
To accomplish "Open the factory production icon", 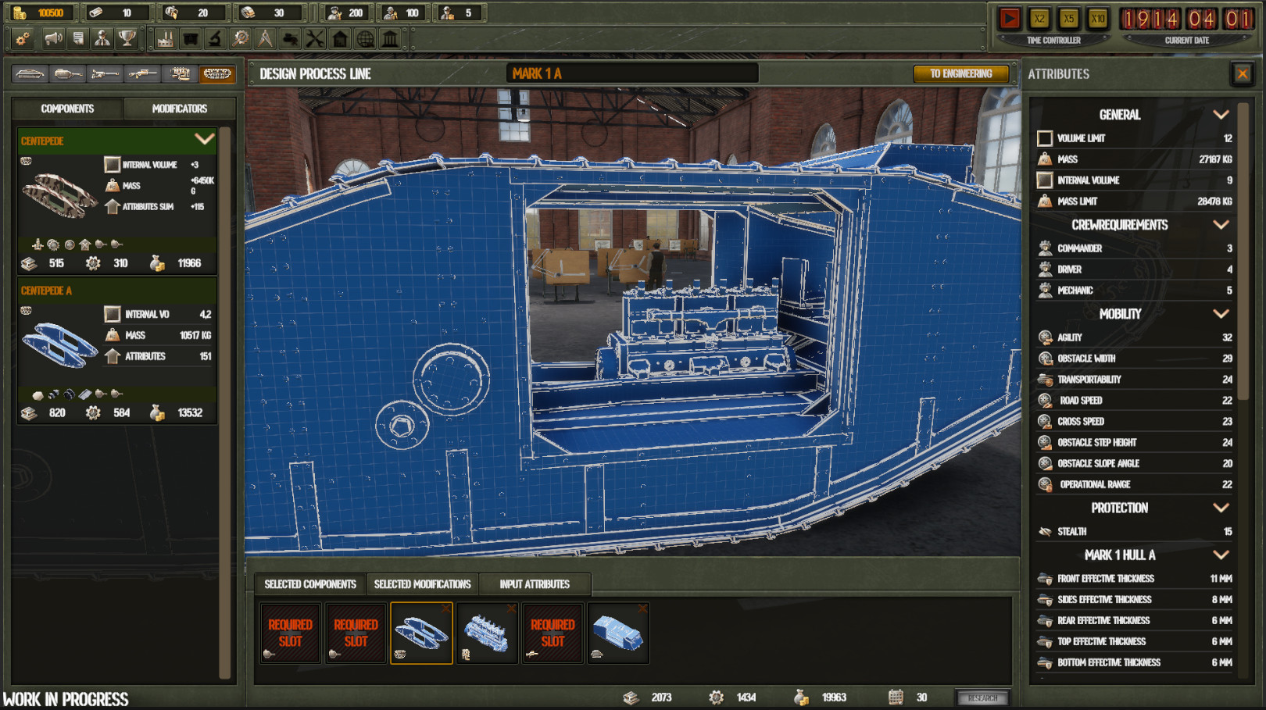I will pos(165,38).
